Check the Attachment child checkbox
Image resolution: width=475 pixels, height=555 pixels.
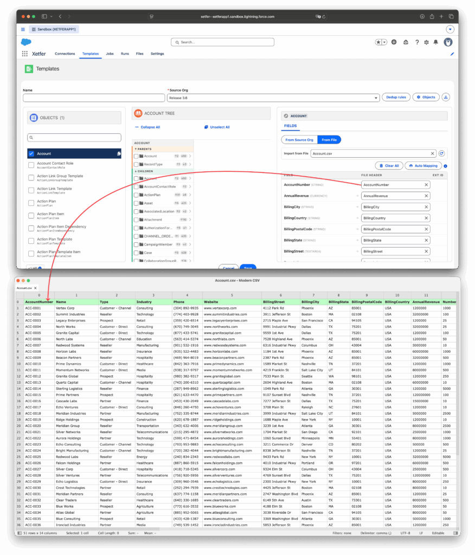click(136, 220)
